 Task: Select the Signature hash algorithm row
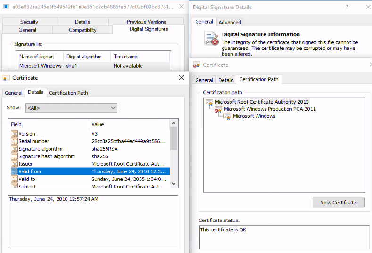90,156
